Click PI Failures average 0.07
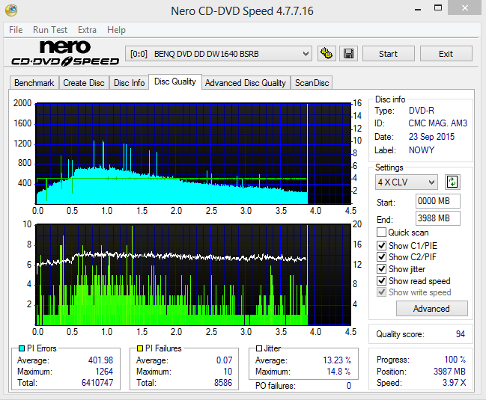 (224, 360)
